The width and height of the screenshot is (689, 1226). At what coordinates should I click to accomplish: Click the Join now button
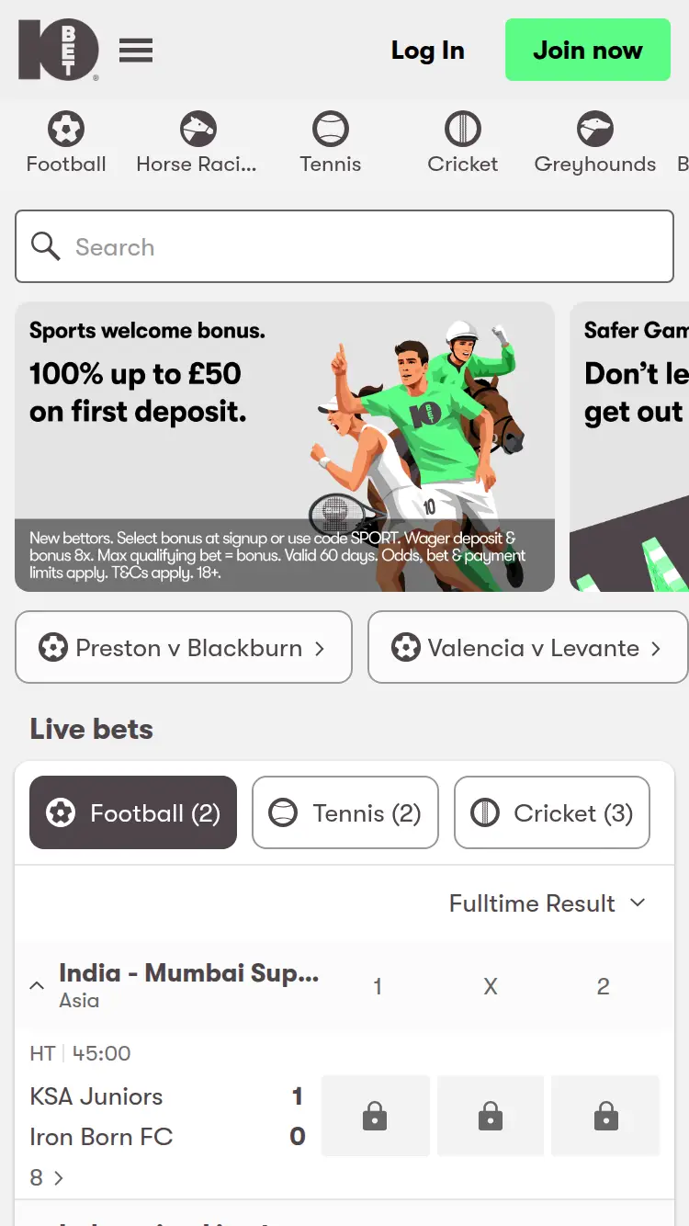[x=587, y=50]
